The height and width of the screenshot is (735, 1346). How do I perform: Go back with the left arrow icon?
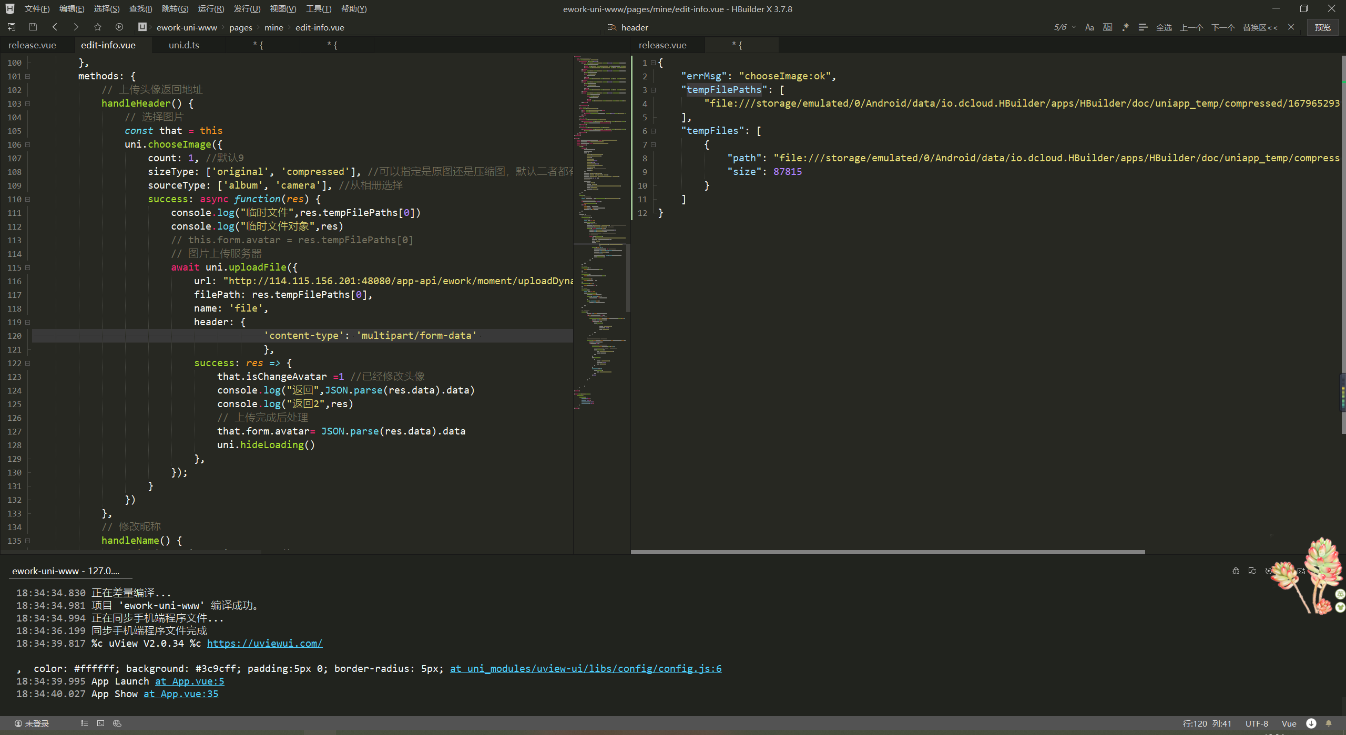coord(55,27)
